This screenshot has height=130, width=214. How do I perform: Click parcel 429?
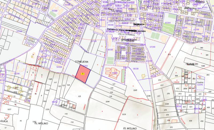point(200,94)
